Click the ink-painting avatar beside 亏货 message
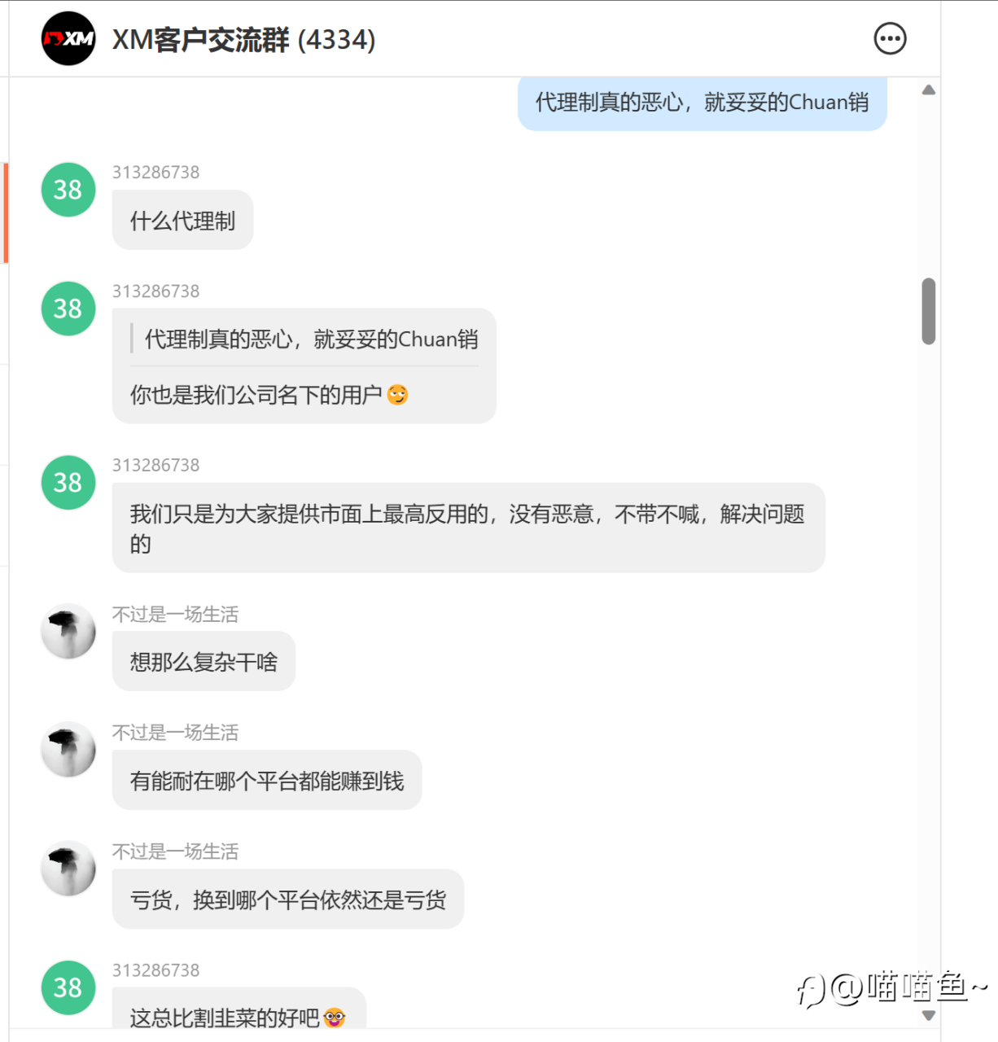 (x=68, y=868)
